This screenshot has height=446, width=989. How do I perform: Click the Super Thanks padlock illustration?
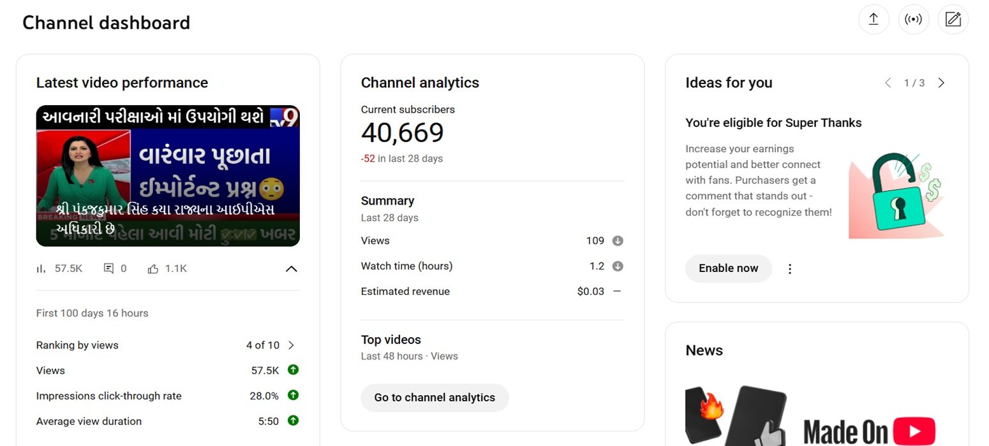(896, 195)
